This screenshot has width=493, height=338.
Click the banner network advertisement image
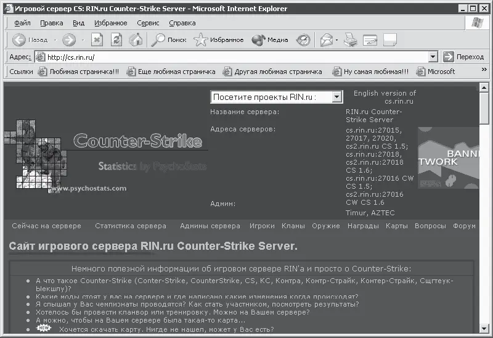point(449,158)
